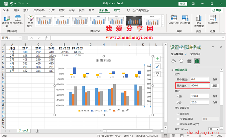
Task: Select cell containing 61.8%
Action: pos(77,52)
